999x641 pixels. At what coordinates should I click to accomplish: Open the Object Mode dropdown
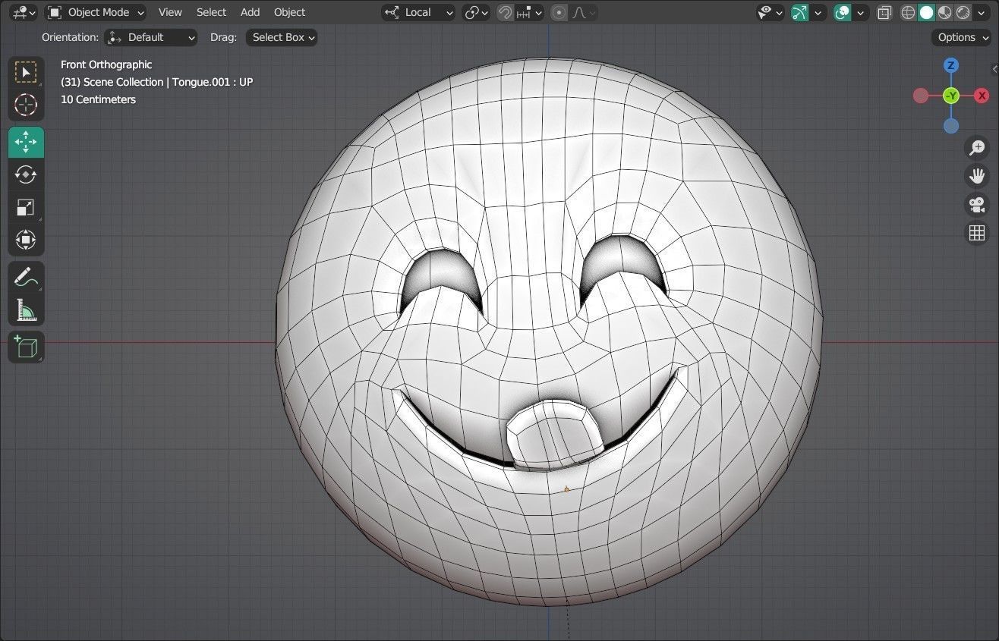pyautogui.click(x=95, y=12)
